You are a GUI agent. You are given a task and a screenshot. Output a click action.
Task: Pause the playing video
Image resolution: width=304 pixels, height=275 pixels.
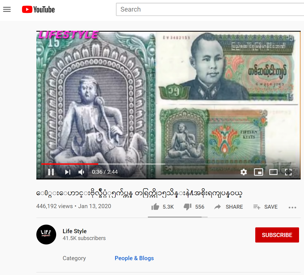tap(51, 172)
